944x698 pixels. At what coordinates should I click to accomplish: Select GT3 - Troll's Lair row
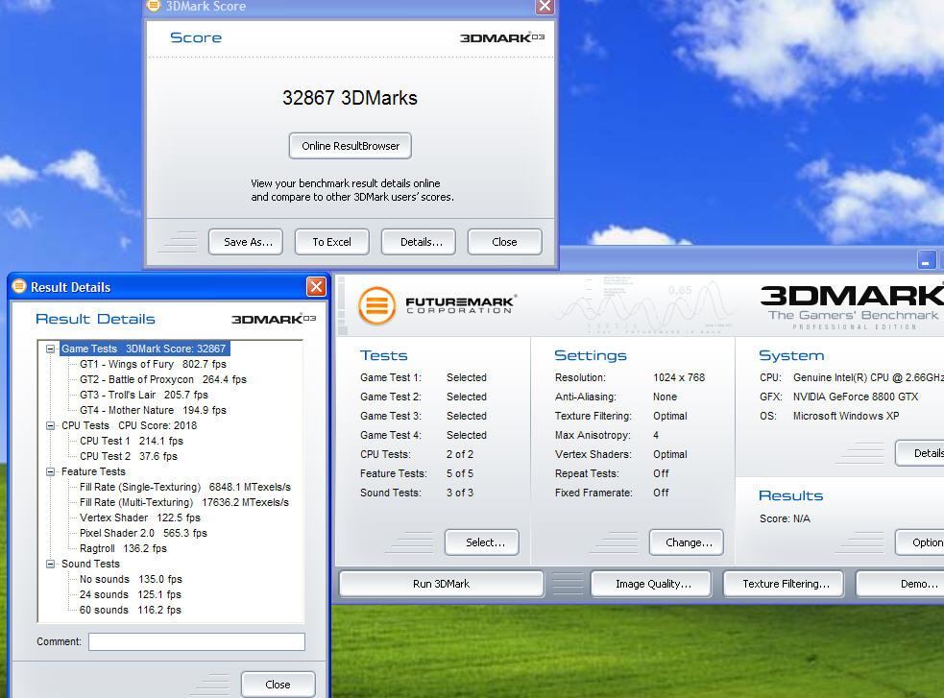pos(144,395)
